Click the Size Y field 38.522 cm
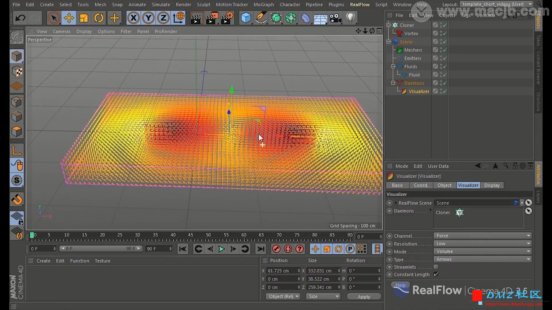Image resolution: width=552 pixels, height=310 pixels. tap(323, 279)
